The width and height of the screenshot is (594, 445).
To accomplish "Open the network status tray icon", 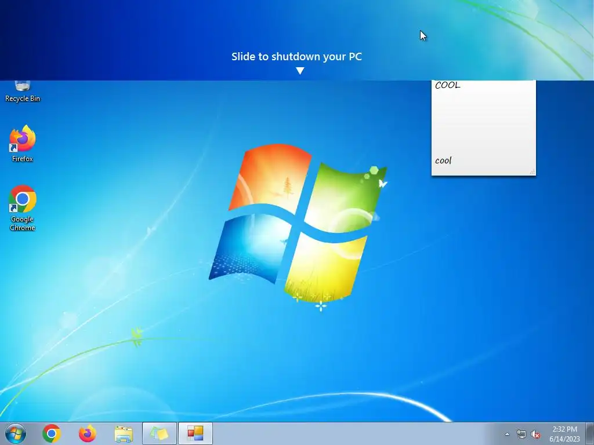I will click(521, 435).
